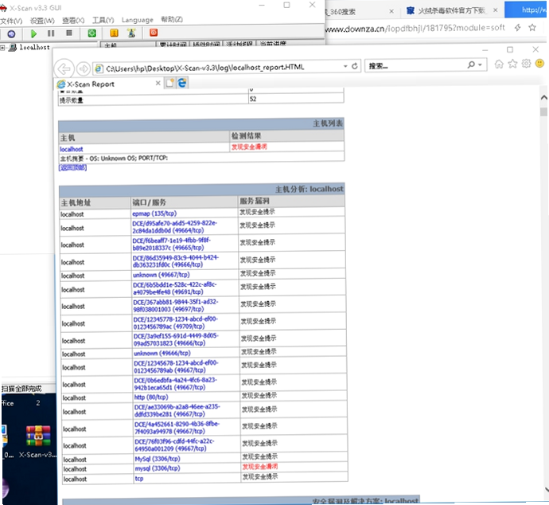The image size is (549, 505).
Task: Click the magnifier search icon in IE
Action: click(471, 65)
